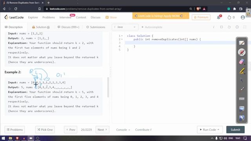Click the Brave shields icon
Viewport: 251px width, 141px height.
[198, 9]
